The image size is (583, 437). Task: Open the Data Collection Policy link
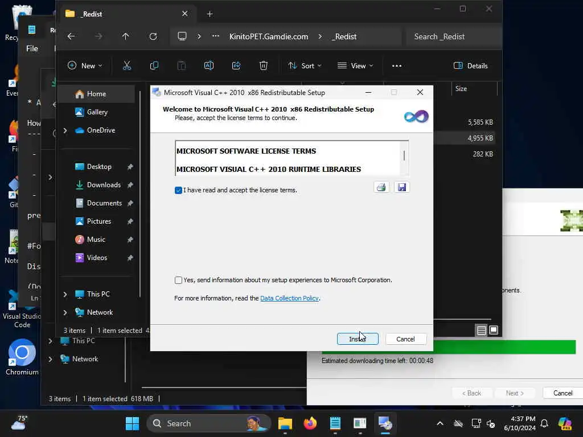click(289, 298)
